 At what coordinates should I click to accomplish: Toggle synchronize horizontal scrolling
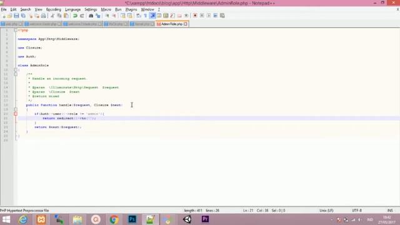(x=129, y=16)
